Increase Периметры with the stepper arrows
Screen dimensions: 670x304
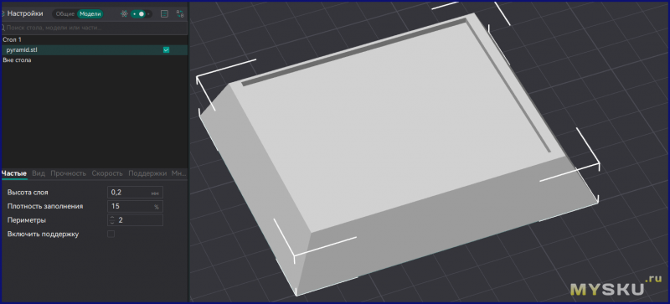pos(112,218)
